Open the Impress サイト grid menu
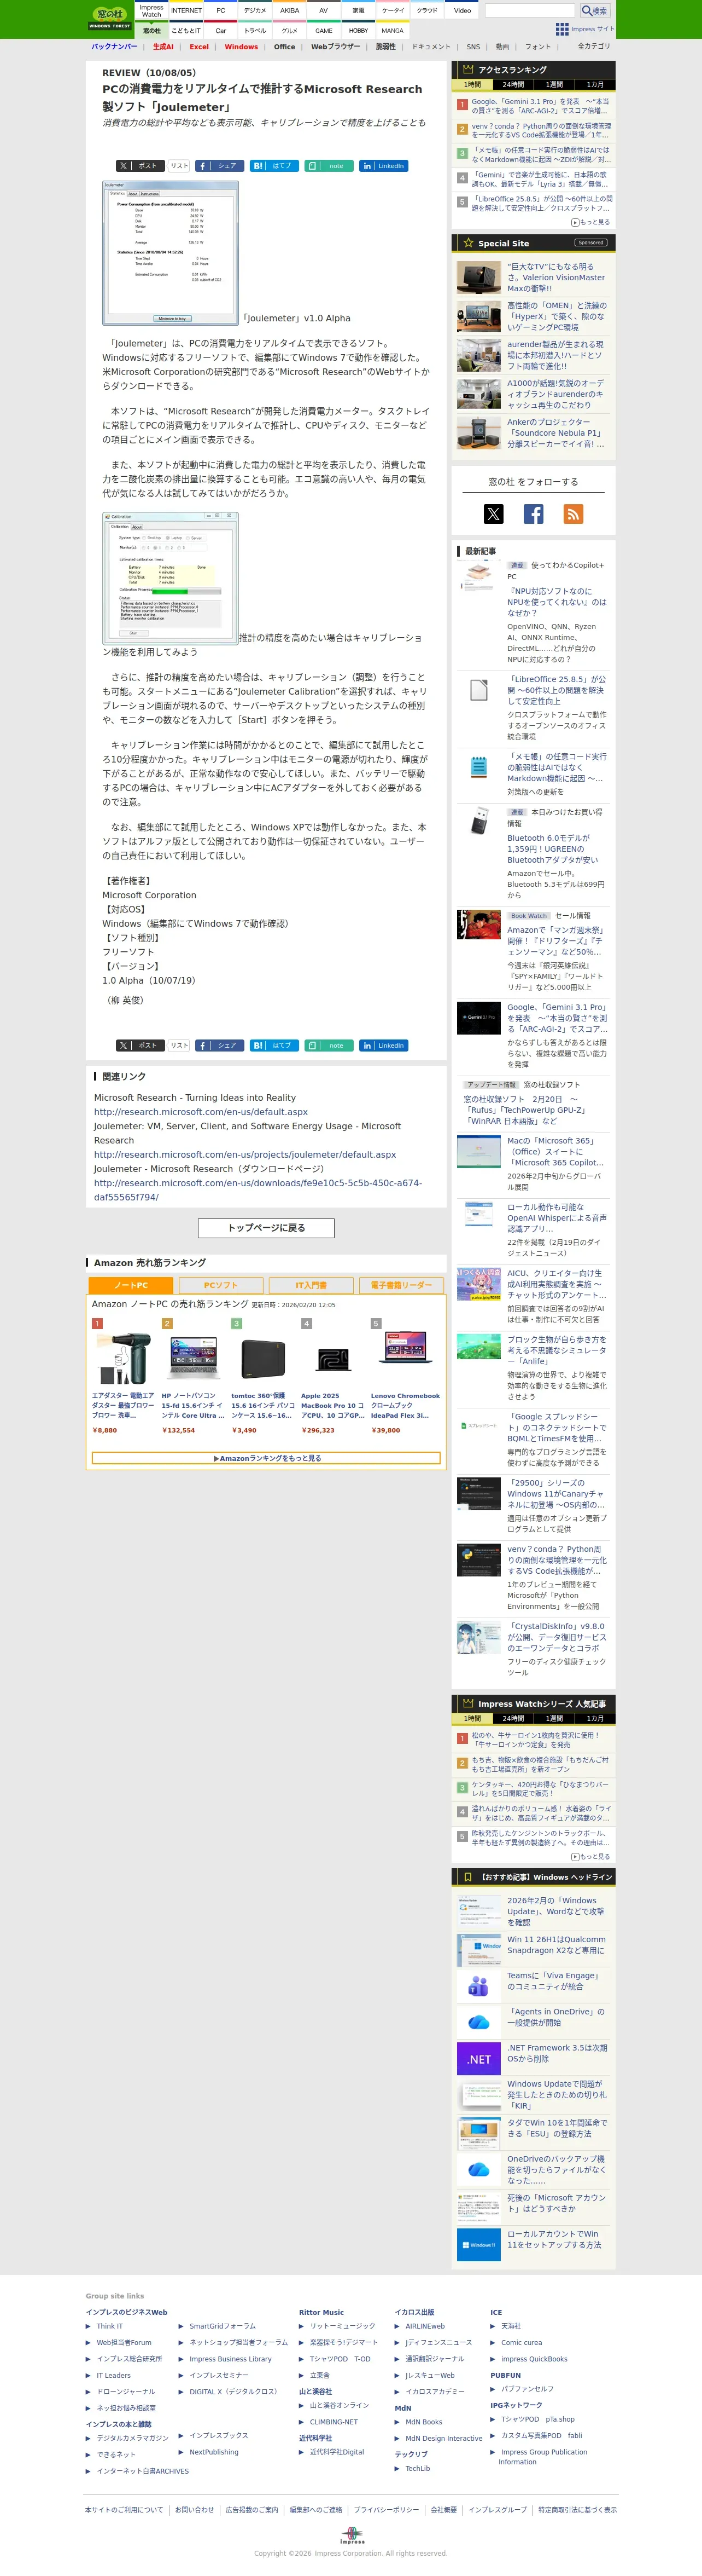 point(585,29)
